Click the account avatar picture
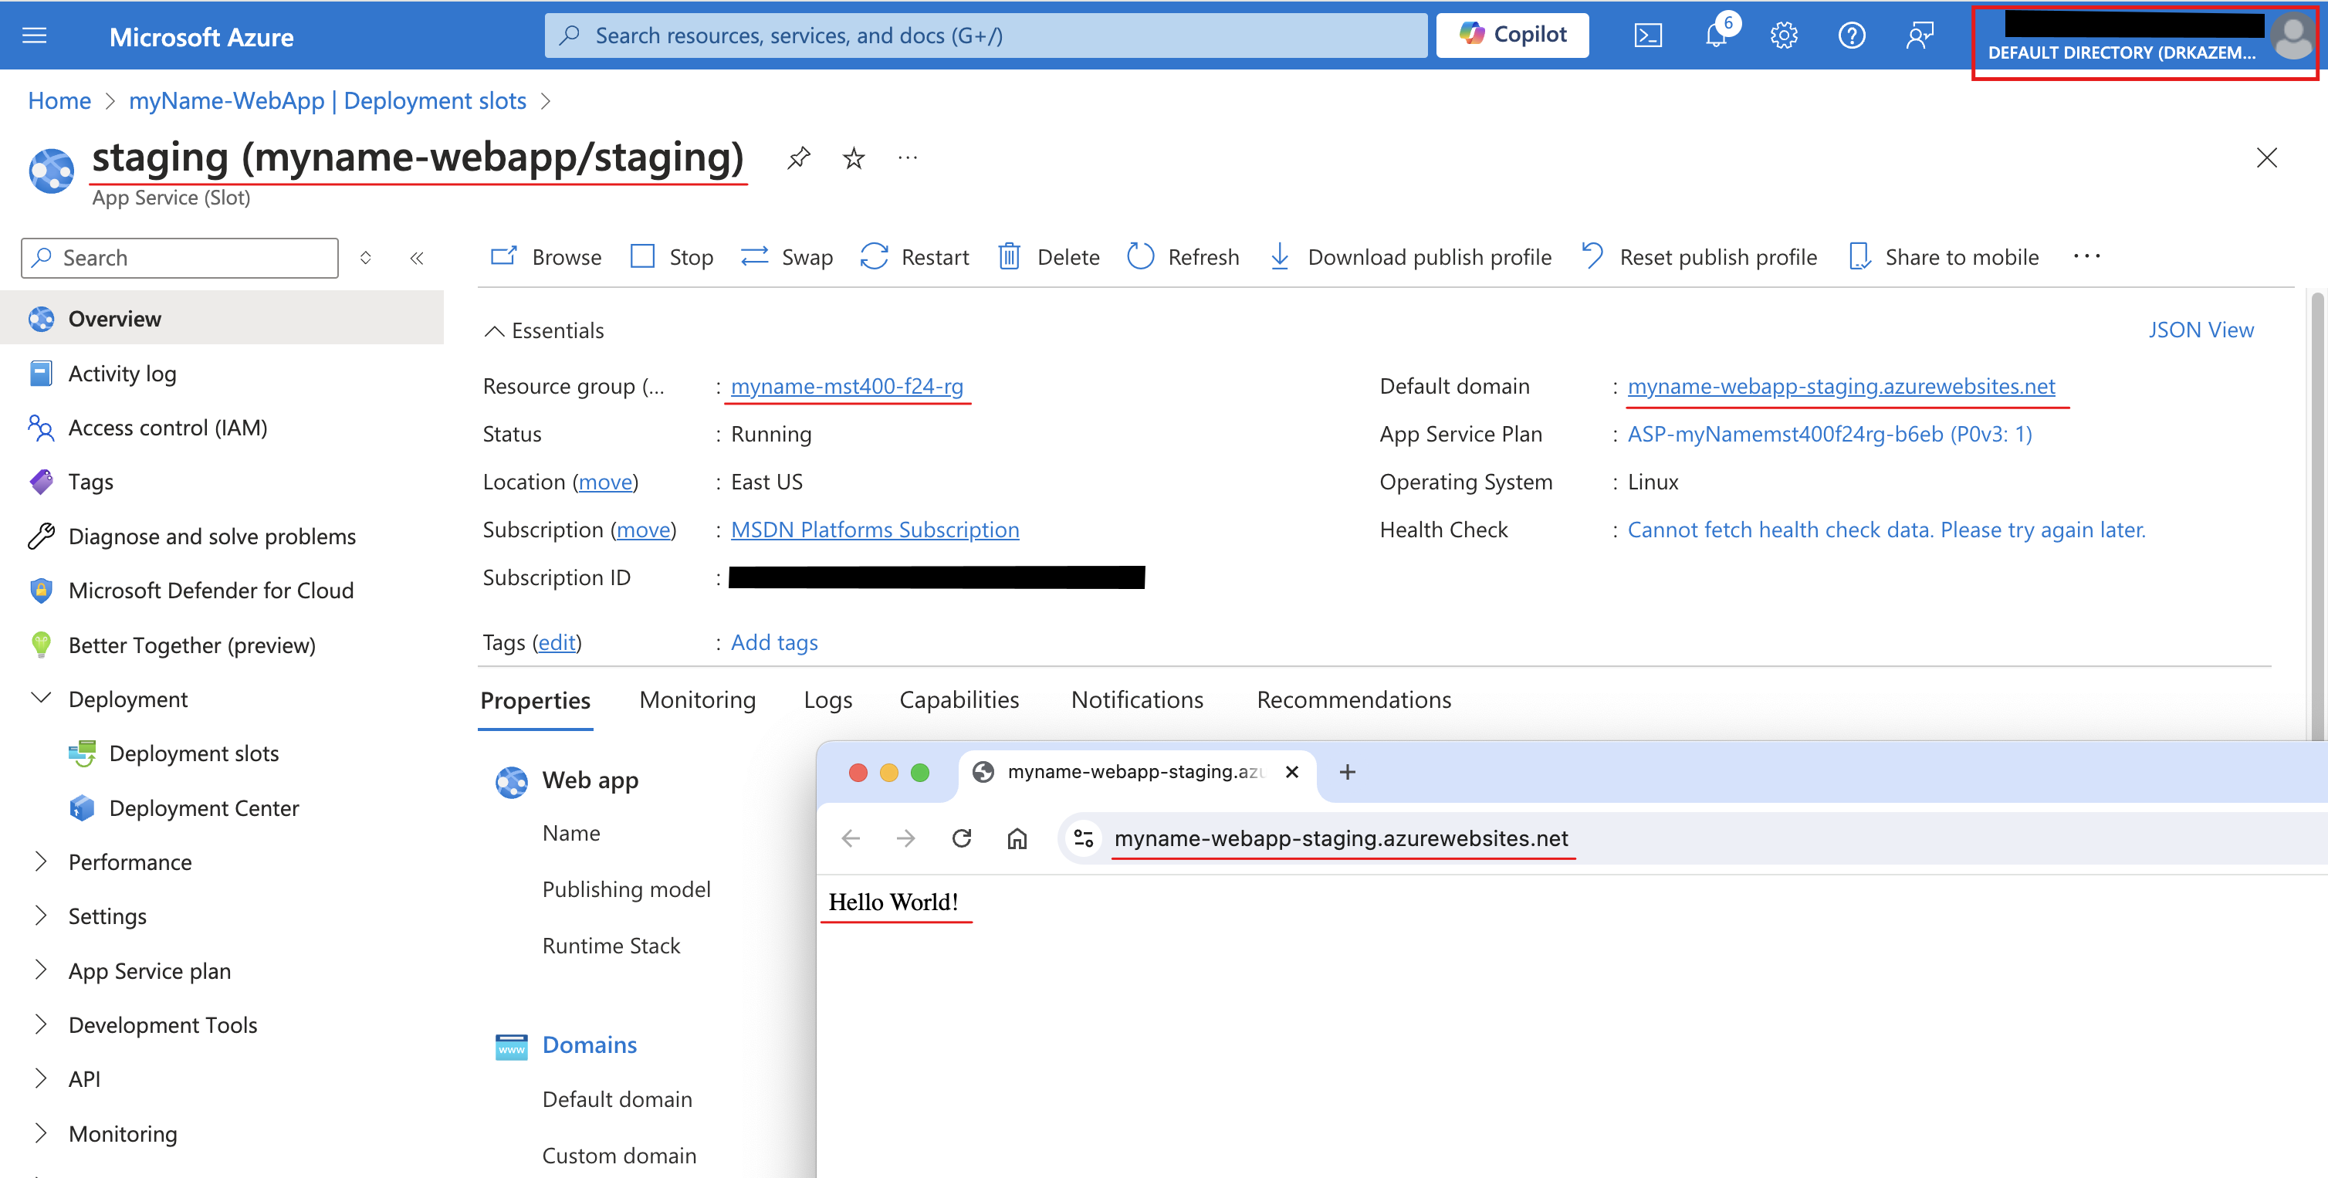 pyautogui.click(x=2291, y=36)
